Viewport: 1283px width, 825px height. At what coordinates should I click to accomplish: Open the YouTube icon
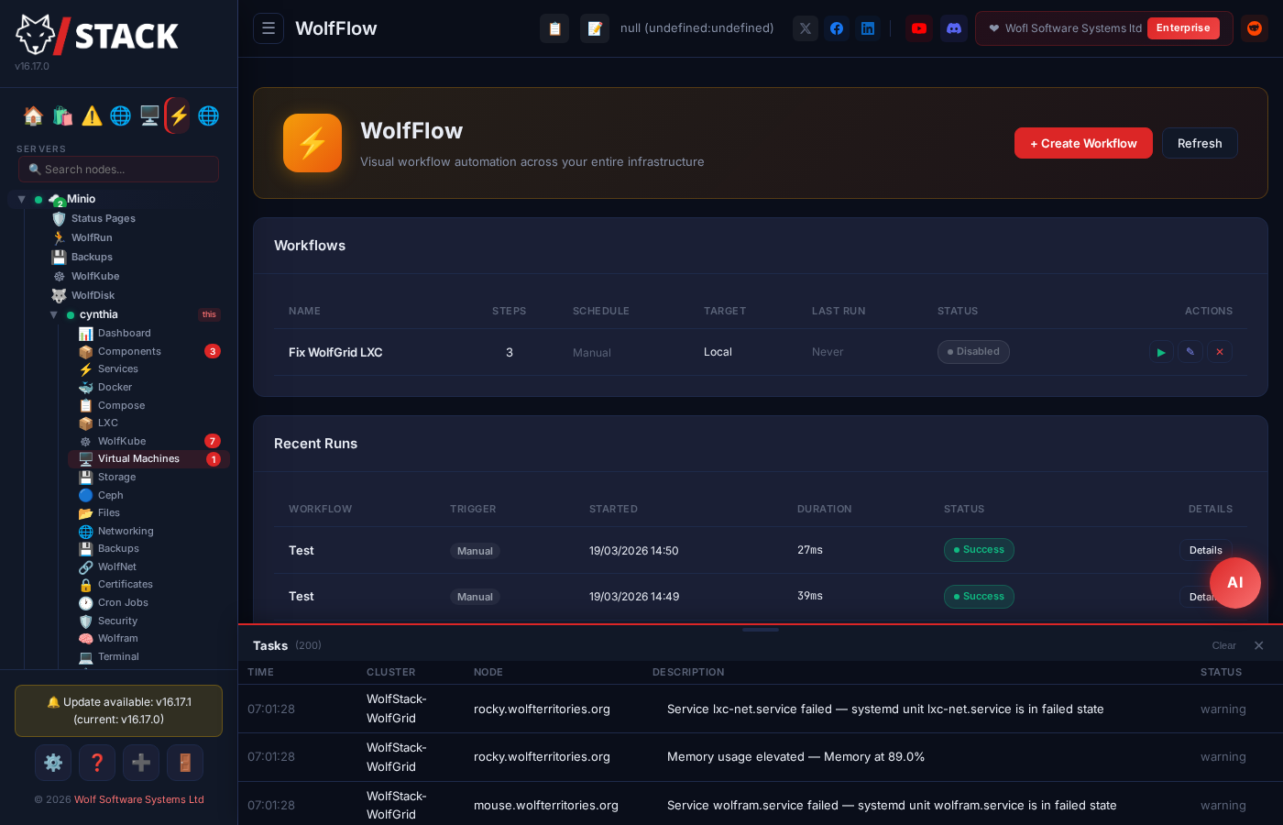(x=919, y=28)
